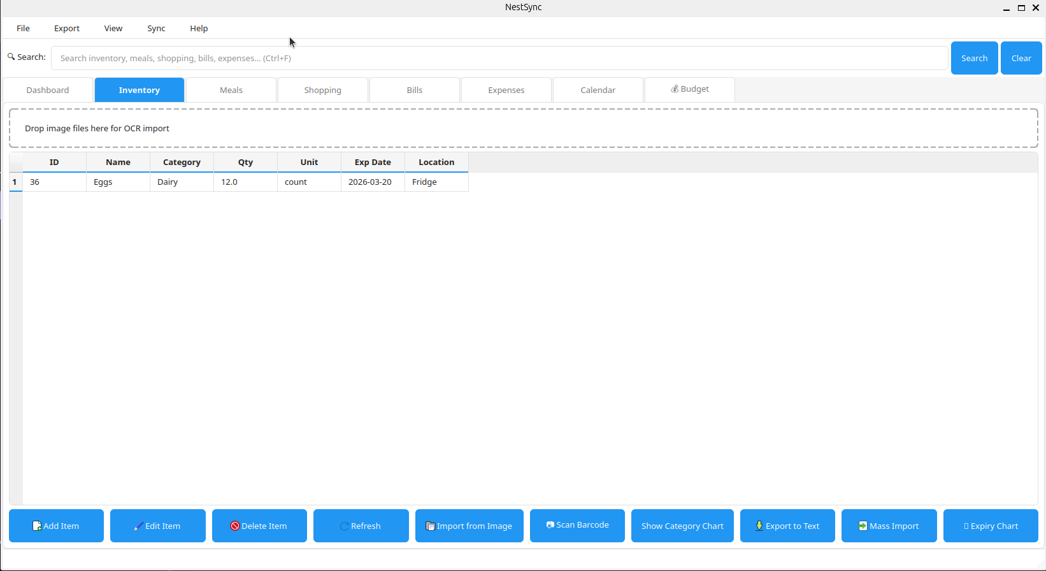Sort by the Exp Date column header
Viewport: 1046px width, 571px height.
coord(373,162)
